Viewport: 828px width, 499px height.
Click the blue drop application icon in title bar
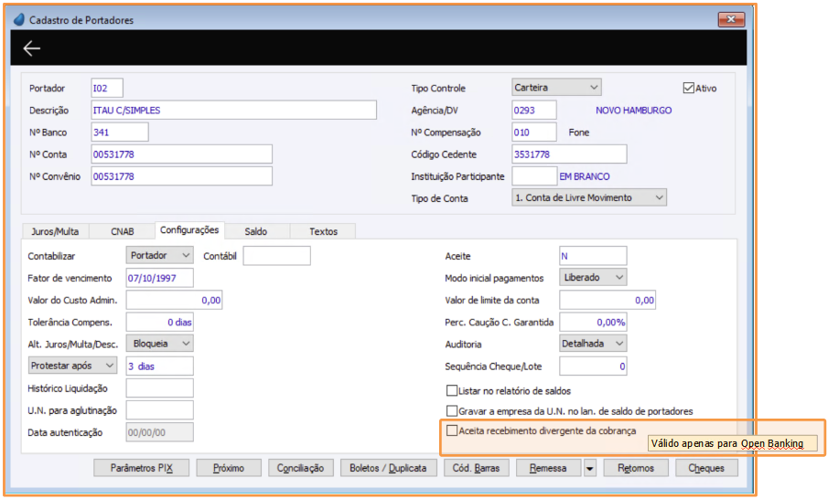19,19
